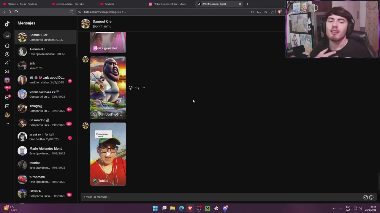The height and width of the screenshot is (213, 380).
Task: Open MBEJU COCIDORE PY conversation
Action: click(x=45, y=94)
